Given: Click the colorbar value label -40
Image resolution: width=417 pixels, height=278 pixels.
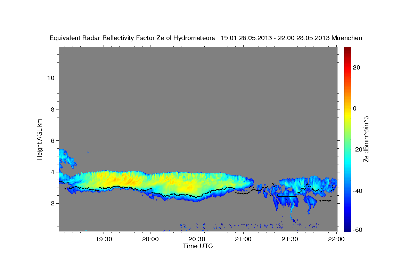Looking at the screenshot, I should 357,190.
